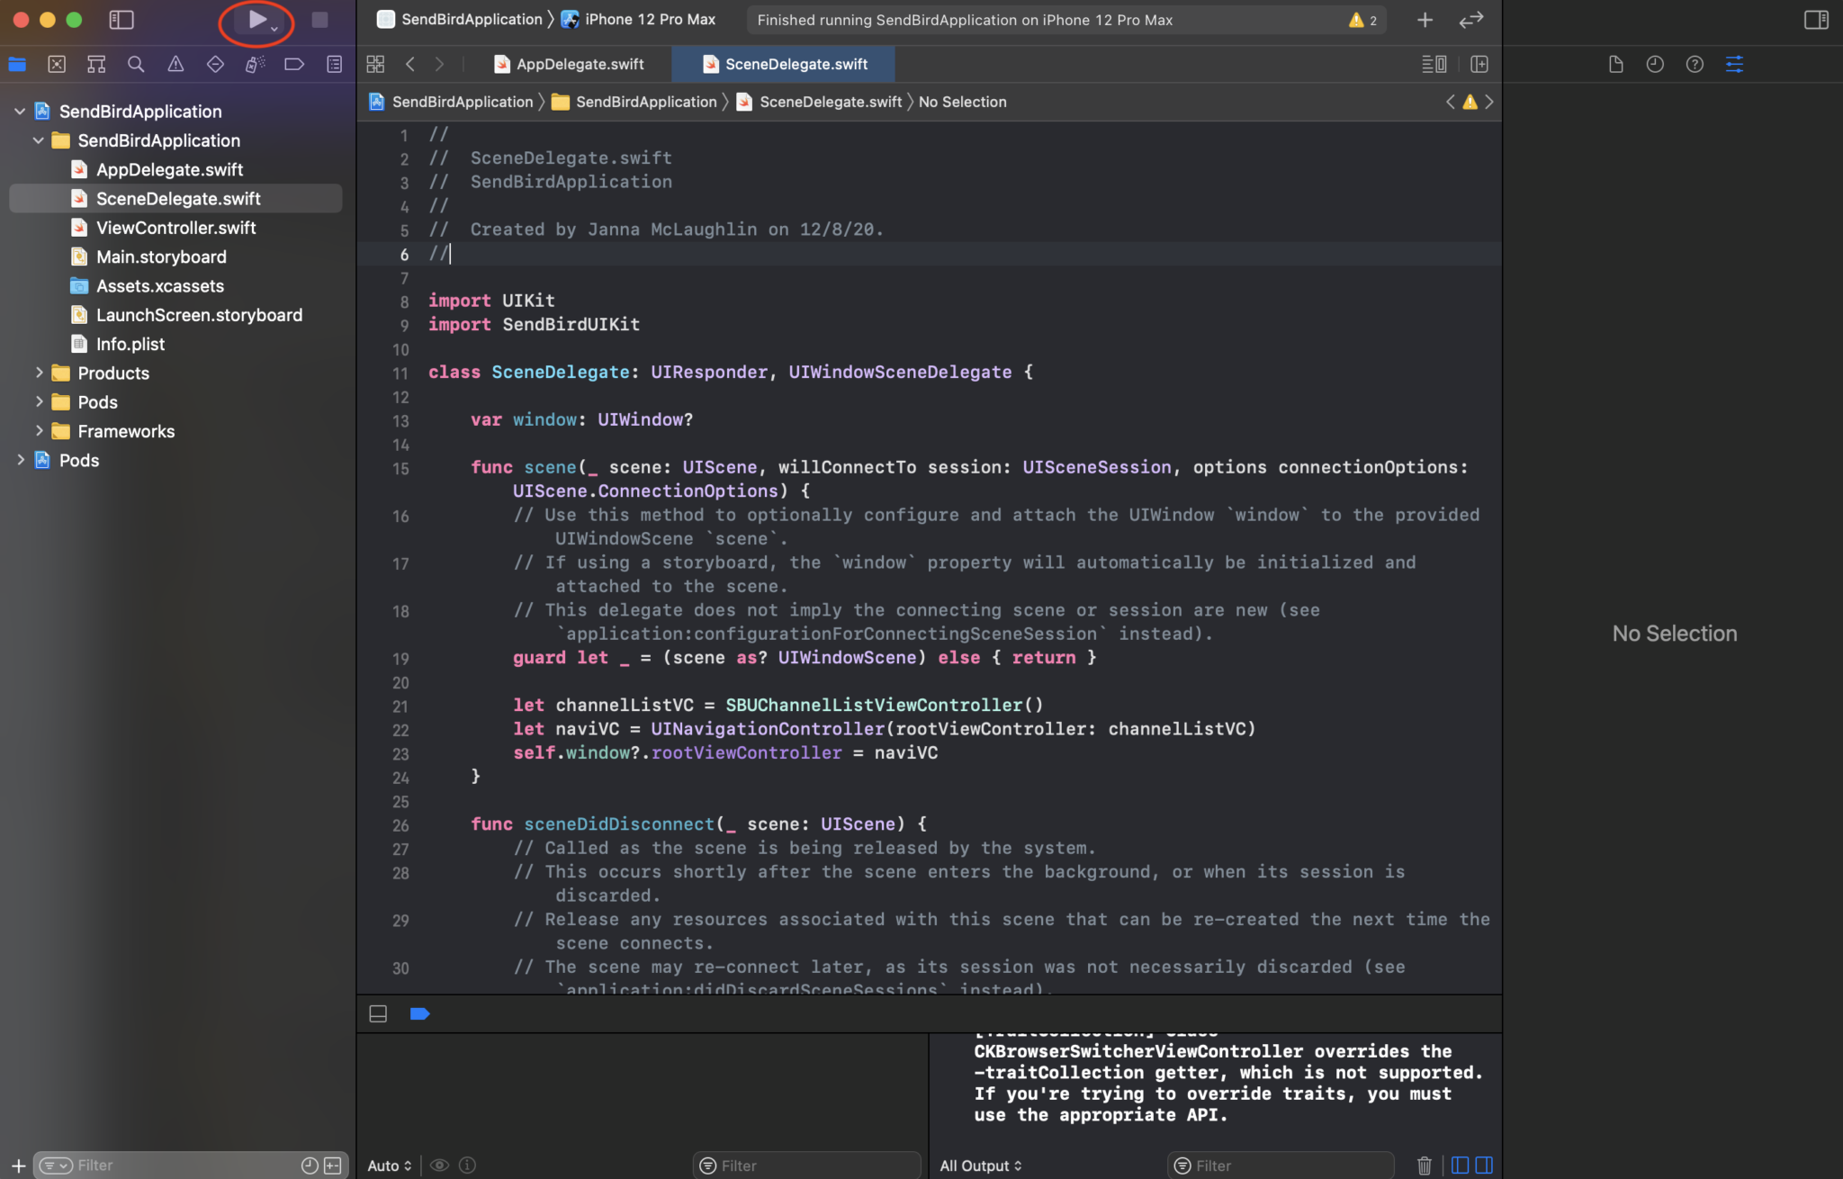Screen dimensions: 1843x1179
Task: Toggle the console pane visibility
Action: 1484,1165
